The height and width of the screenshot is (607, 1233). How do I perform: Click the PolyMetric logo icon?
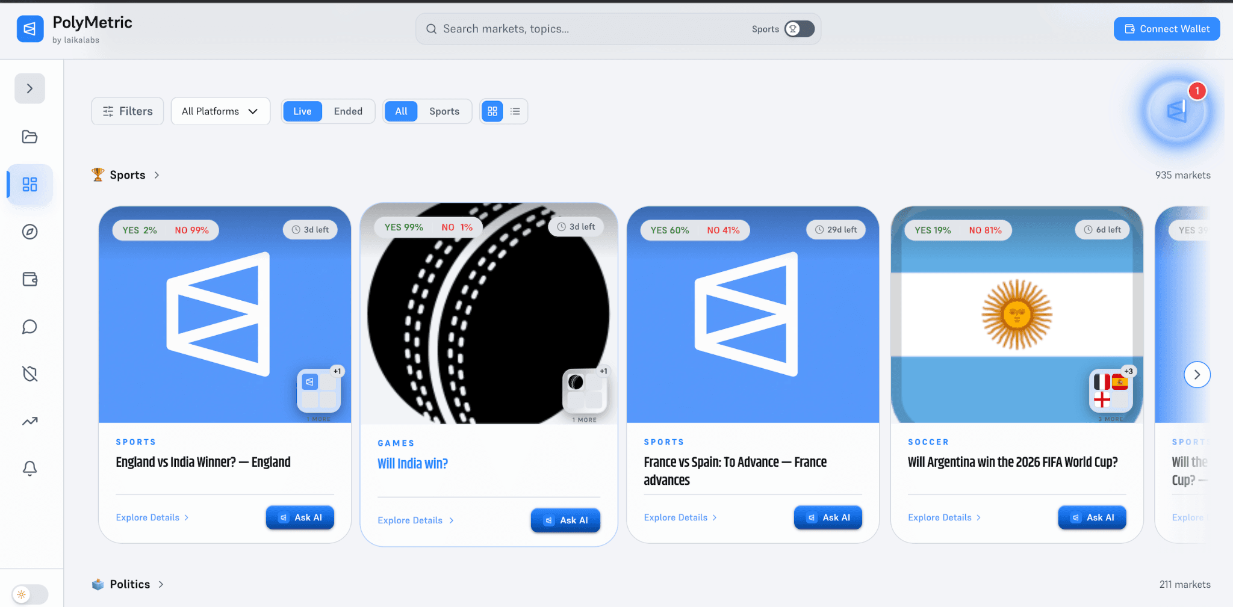click(x=30, y=29)
